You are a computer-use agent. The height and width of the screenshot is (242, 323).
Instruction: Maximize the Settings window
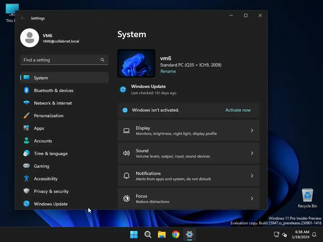coord(245,15)
